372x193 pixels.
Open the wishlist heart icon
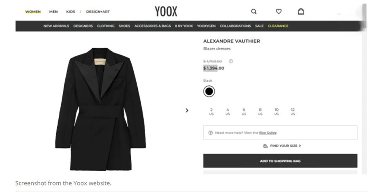(x=278, y=11)
